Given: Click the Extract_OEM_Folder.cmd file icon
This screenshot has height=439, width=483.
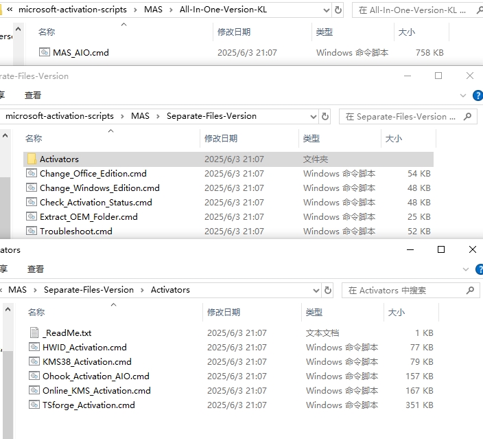Looking at the screenshot, I should pyautogui.click(x=32, y=216).
